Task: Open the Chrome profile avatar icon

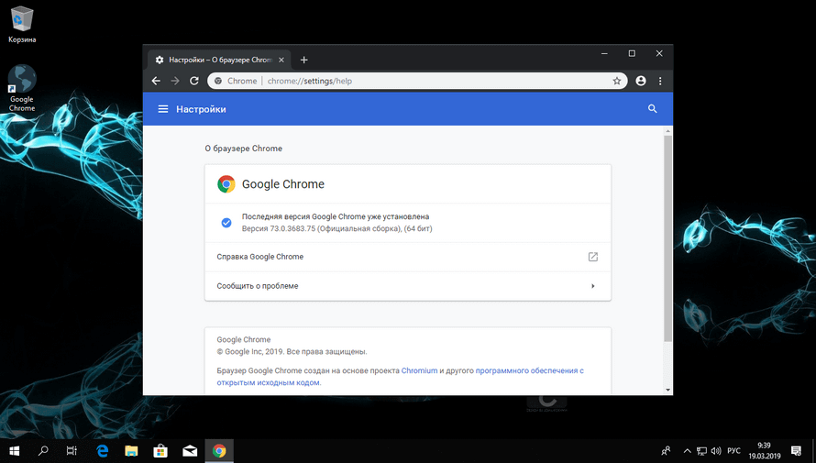Action: pyautogui.click(x=641, y=81)
